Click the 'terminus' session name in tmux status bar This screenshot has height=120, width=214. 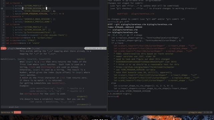pyautogui.click(x=5, y=112)
